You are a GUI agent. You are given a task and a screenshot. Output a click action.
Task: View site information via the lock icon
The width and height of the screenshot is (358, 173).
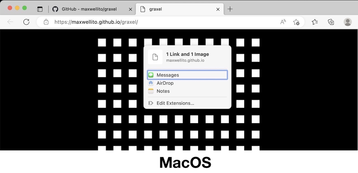point(46,22)
